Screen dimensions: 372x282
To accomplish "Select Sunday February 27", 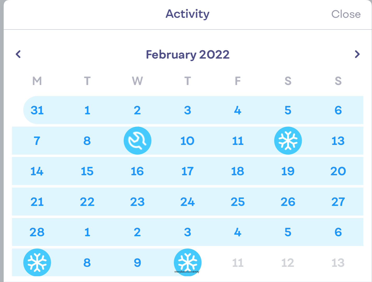I will 338,202.
